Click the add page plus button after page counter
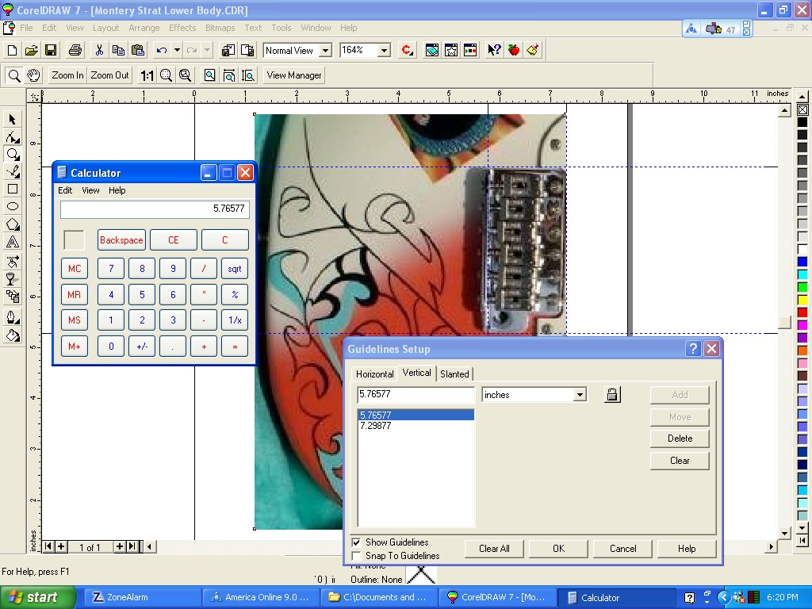The image size is (812, 609). point(120,546)
